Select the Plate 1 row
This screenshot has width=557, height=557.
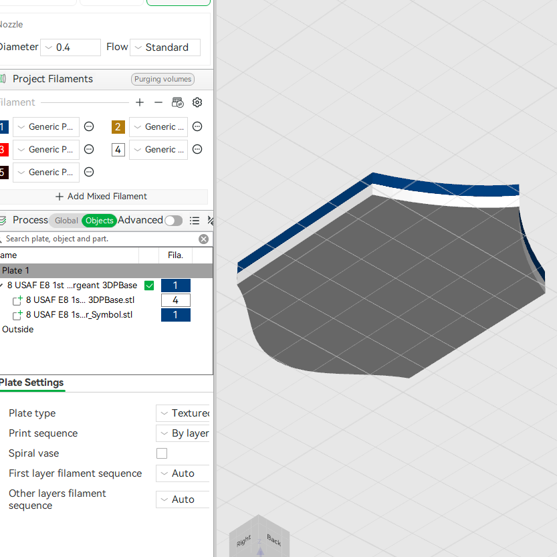pos(106,271)
